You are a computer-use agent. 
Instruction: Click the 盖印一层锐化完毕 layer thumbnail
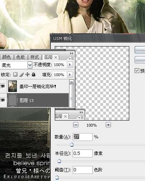(13, 86)
